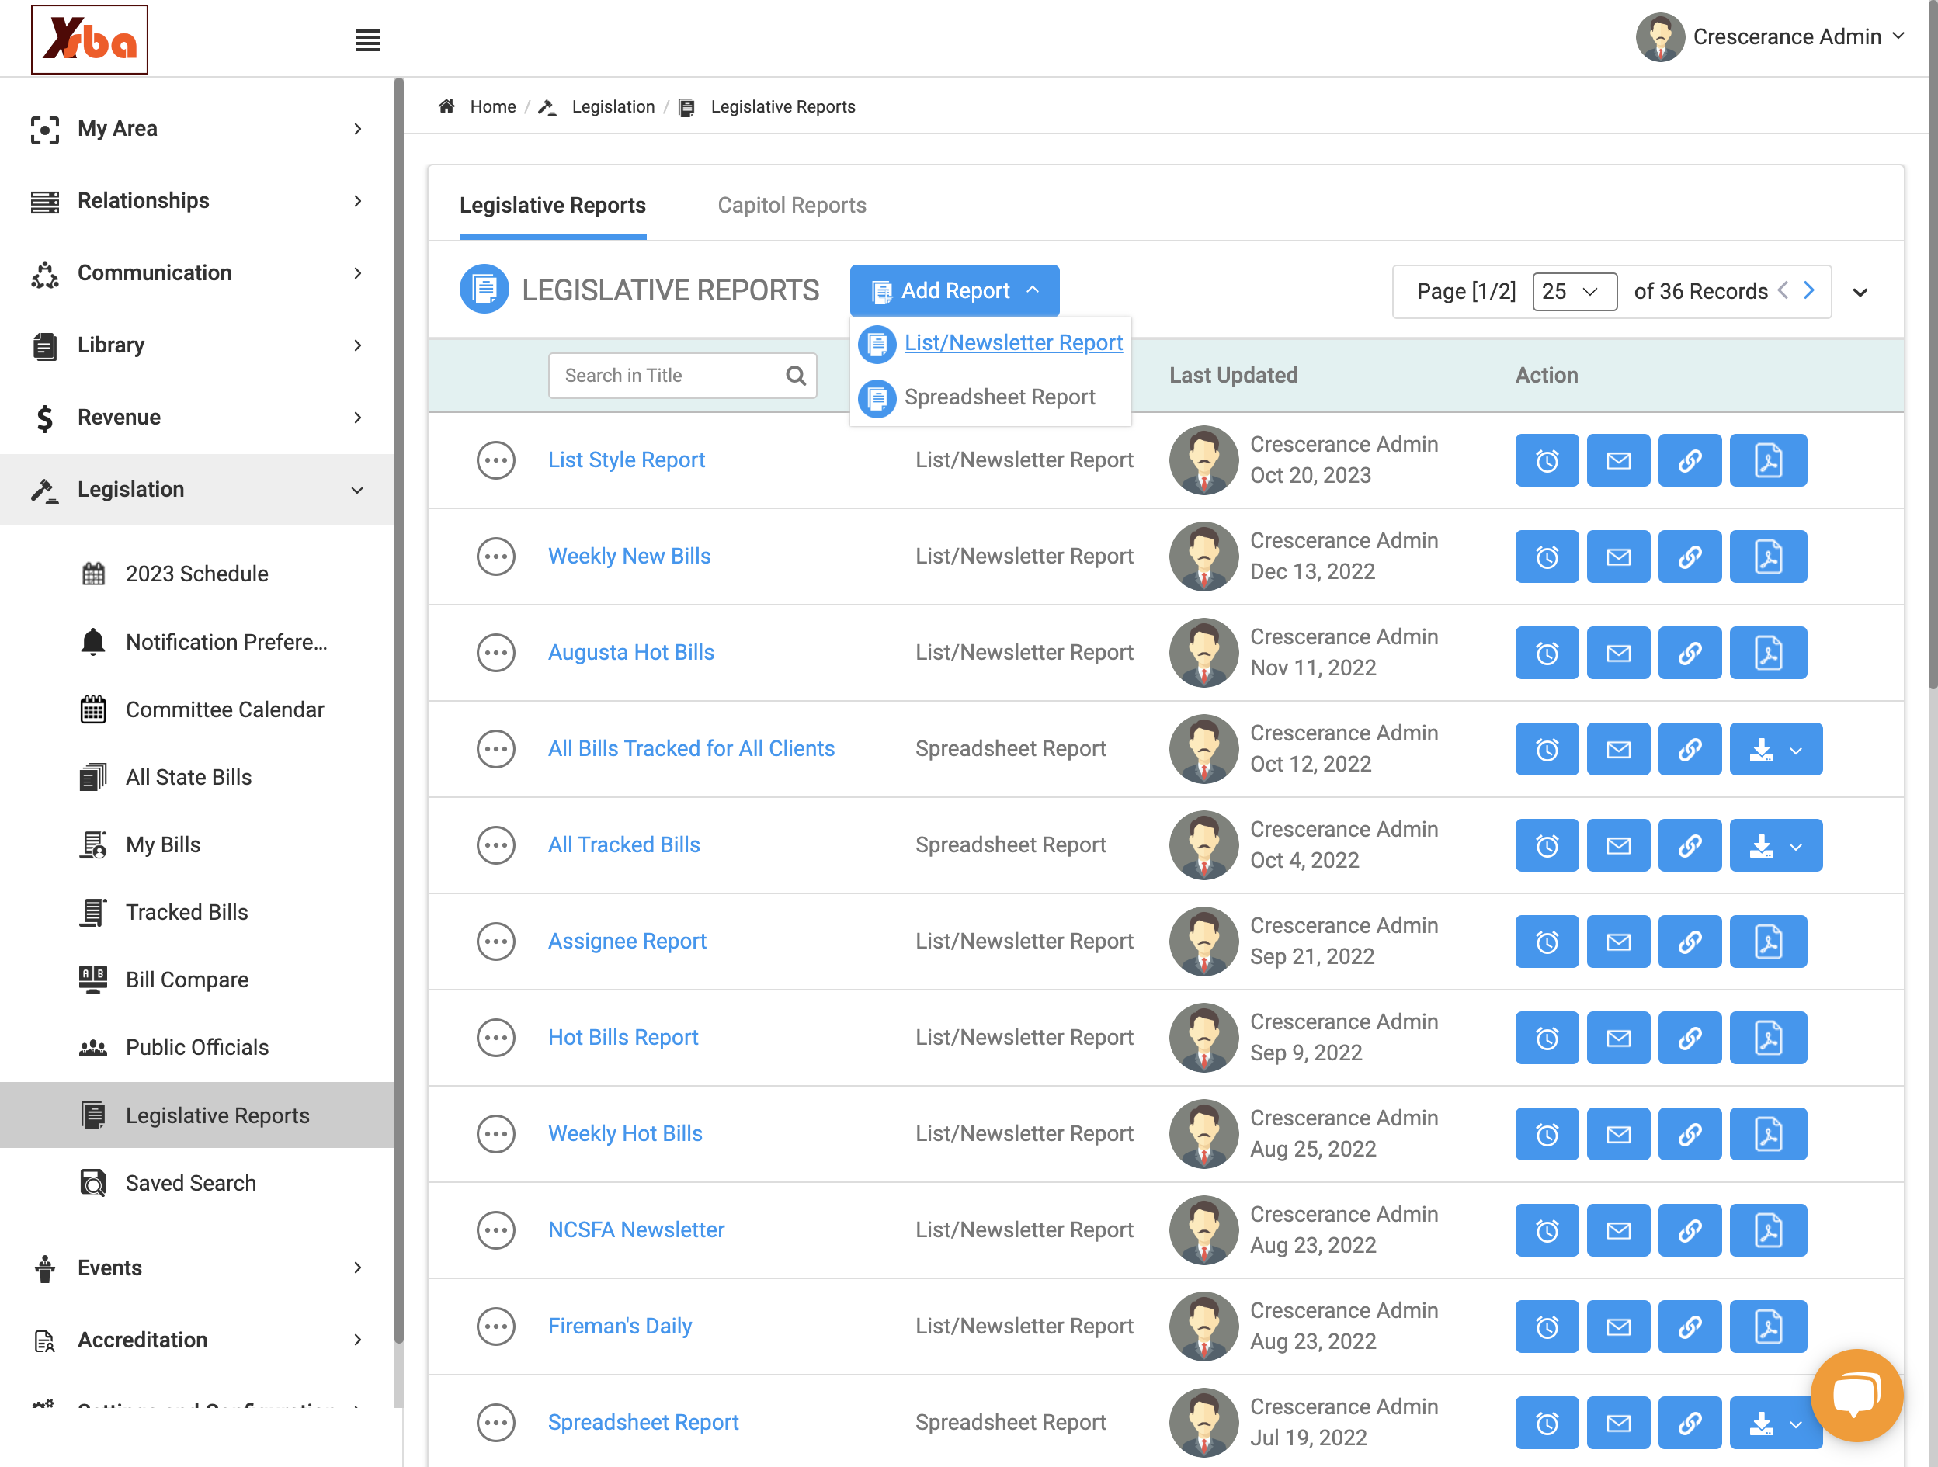Expand the Events sidebar section

197,1268
